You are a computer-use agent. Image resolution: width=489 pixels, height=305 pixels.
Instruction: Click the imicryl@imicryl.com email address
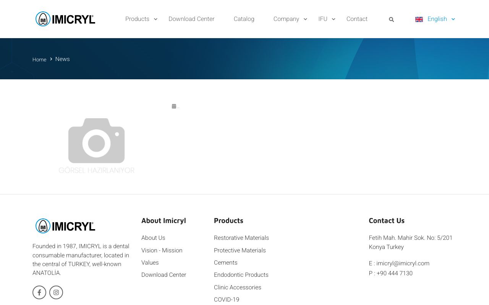[403, 263]
